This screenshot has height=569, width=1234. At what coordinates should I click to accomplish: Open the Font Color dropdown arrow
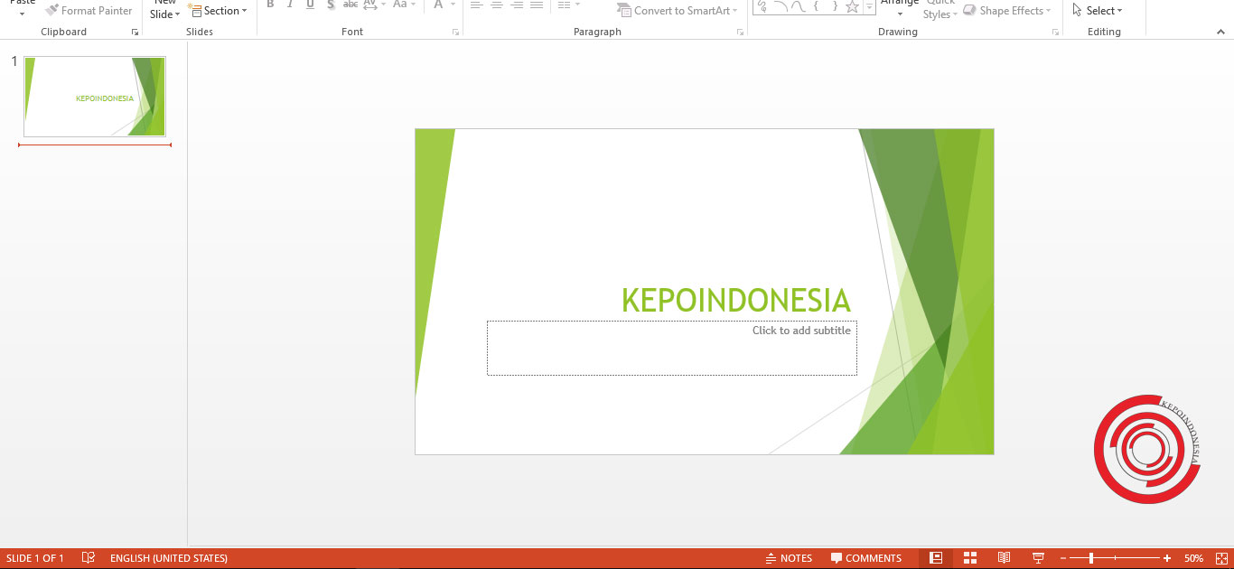coord(453,5)
